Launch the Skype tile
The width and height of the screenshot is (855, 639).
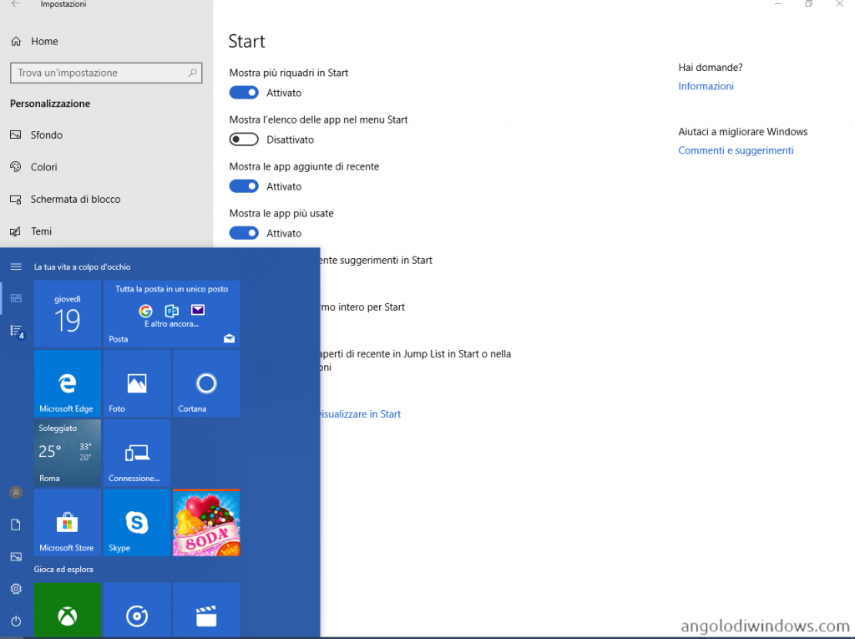(136, 523)
